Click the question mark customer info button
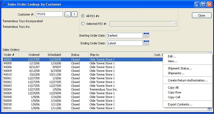This screenshot has width=214, height=114. tap(74, 14)
